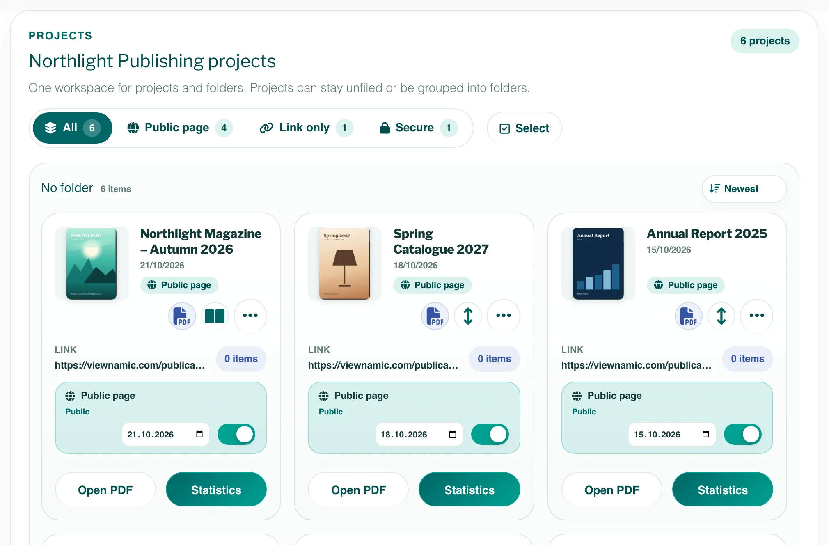View Statistics for Spring Catalogue 2027

pos(469,490)
